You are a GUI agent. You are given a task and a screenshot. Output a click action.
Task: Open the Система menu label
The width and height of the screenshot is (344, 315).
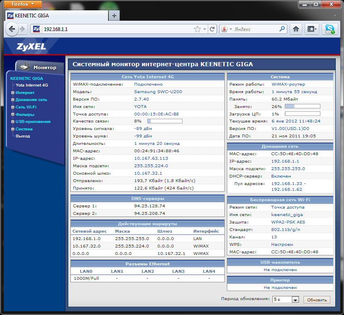pyautogui.click(x=24, y=129)
